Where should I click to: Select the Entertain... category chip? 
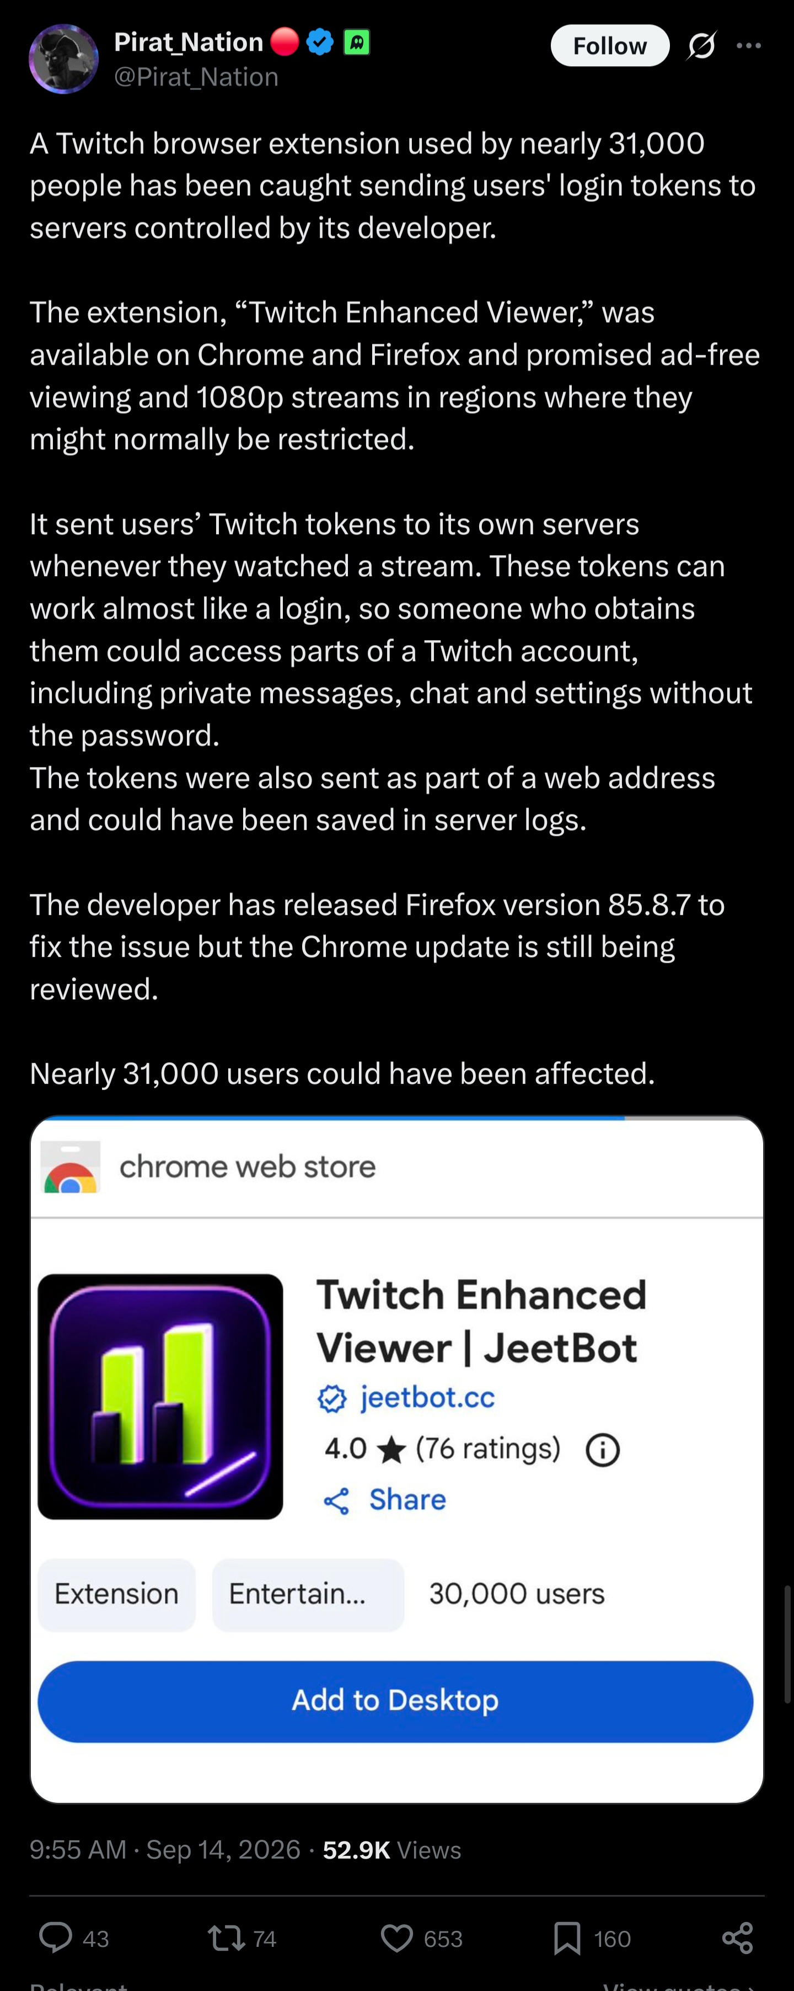coord(308,1594)
